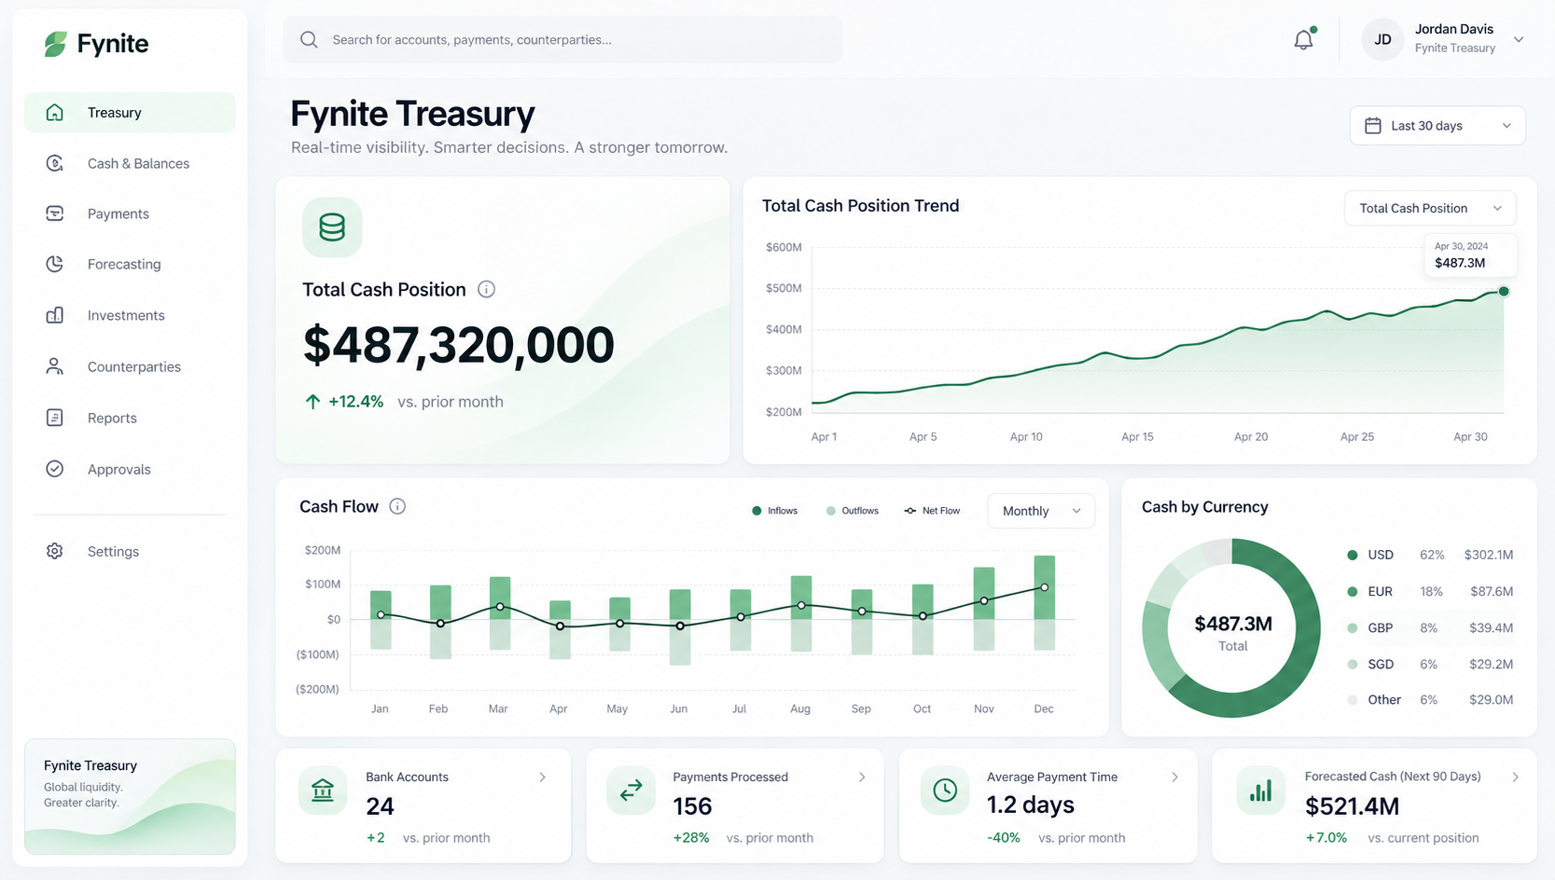
Task: Click the EUR currency legend swatch
Action: 1353,591
